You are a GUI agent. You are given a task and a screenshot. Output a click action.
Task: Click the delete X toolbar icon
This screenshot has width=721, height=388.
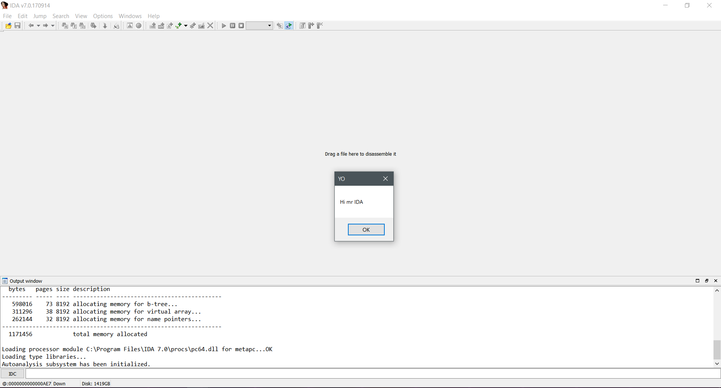pyautogui.click(x=210, y=26)
